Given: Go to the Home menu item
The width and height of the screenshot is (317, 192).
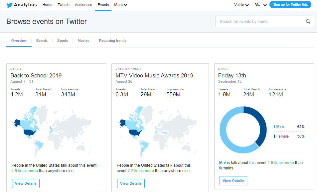Looking at the screenshot, I should pos(47,5).
